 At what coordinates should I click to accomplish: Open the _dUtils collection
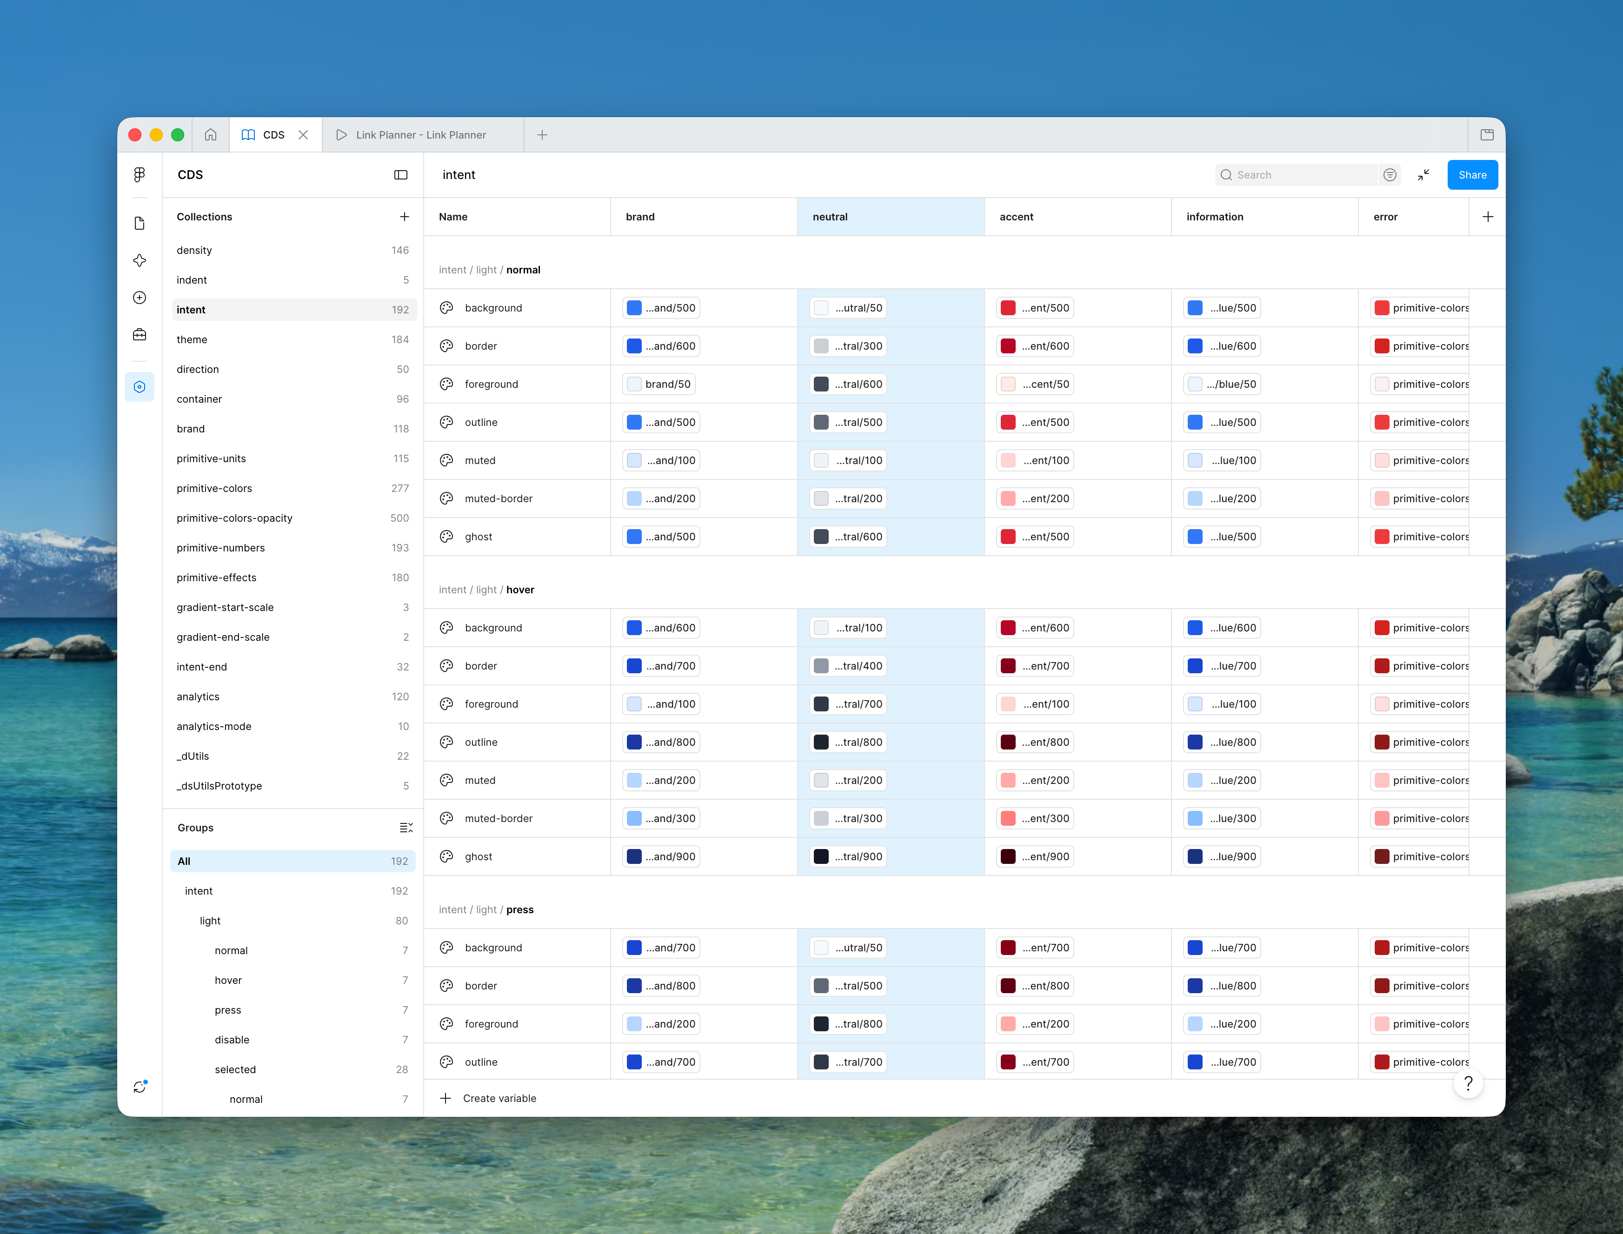point(294,756)
